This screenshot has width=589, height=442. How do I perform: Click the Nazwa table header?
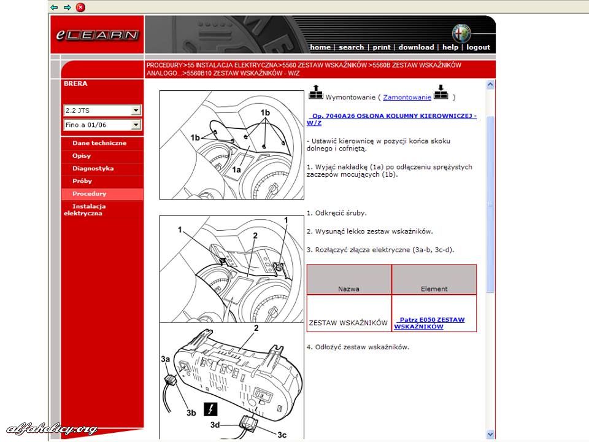(349, 280)
